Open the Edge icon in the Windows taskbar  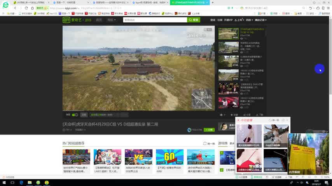[21, 183]
